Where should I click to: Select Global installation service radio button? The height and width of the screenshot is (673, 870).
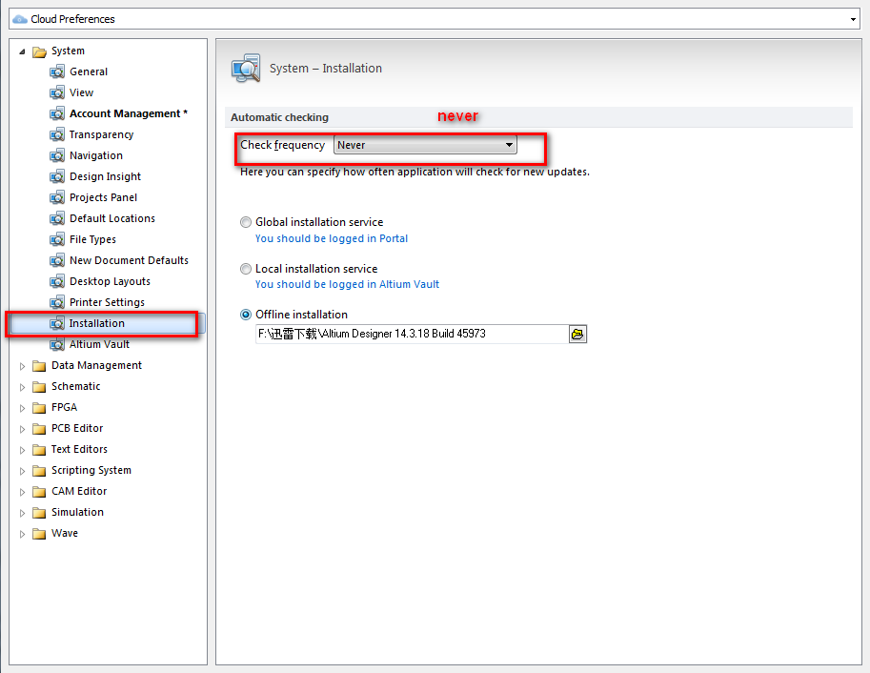pos(247,222)
